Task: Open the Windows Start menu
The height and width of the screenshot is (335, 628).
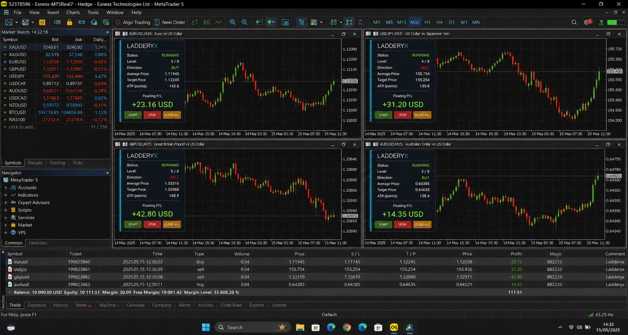Action: 206,327
